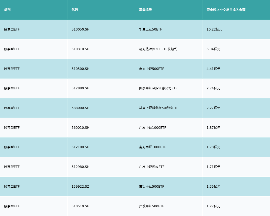Select fund code 159922.SZ
The width and height of the screenshot is (270, 216).
click(x=80, y=187)
